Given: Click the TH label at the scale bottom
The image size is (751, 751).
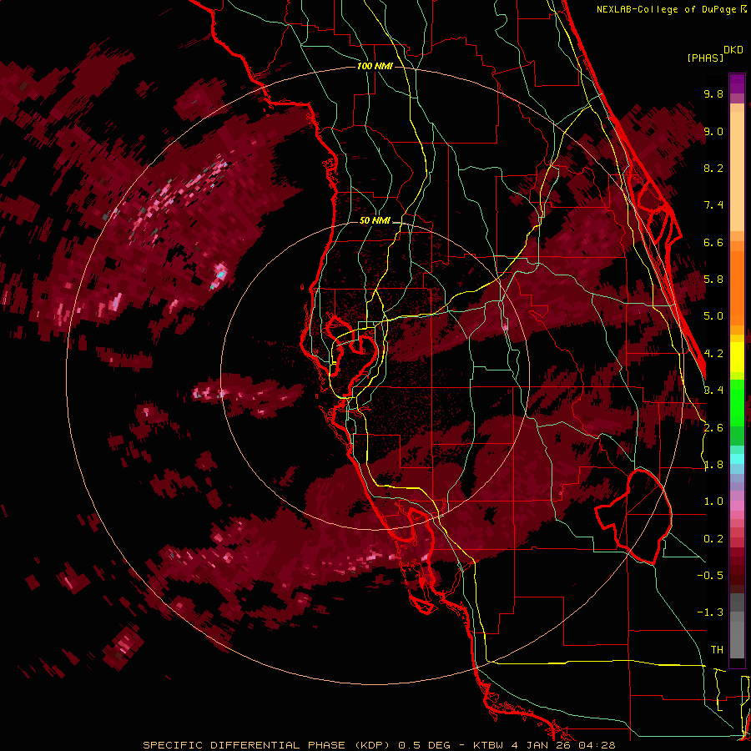Looking at the screenshot, I should [717, 650].
